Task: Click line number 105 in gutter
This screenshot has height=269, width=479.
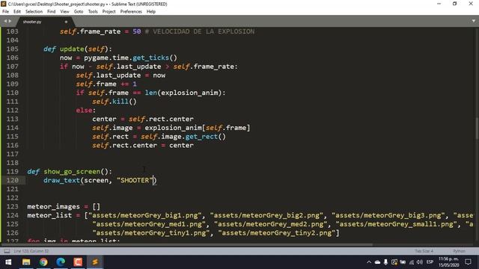Action: click(12, 49)
